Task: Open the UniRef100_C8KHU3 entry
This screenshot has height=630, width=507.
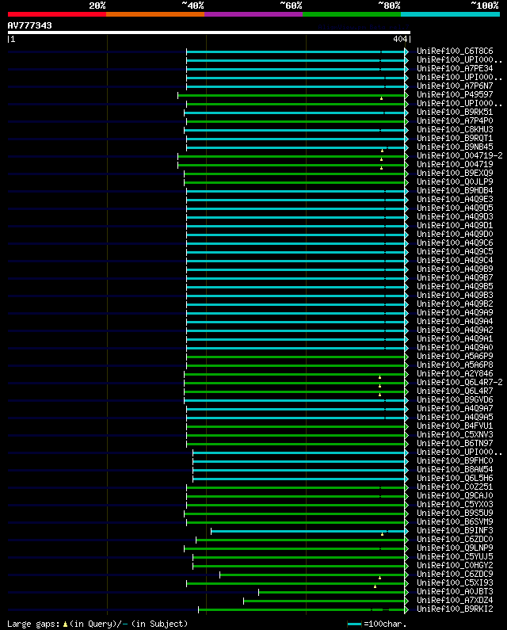Action: coord(455,129)
